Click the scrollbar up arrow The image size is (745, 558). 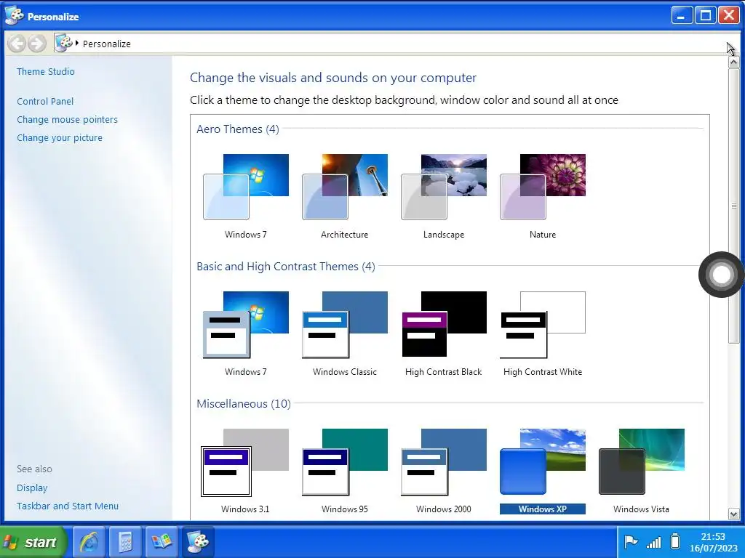click(x=733, y=62)
